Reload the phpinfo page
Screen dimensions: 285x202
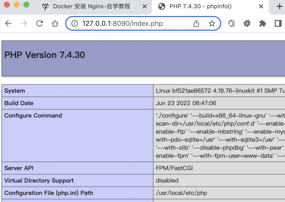point(40,23)
